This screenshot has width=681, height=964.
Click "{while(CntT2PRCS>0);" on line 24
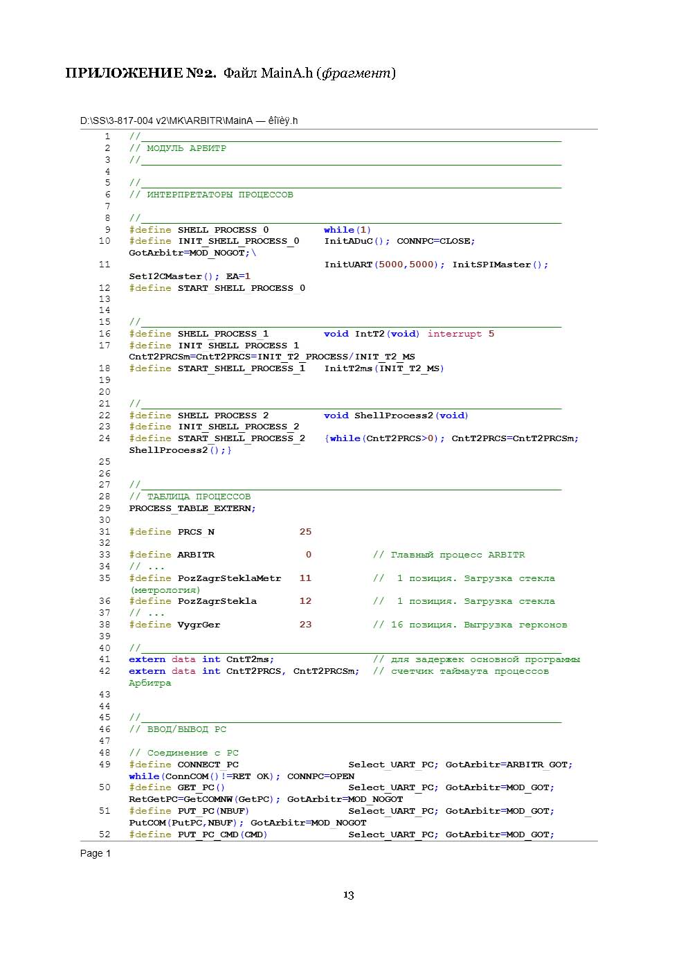click(385, 438)
